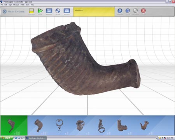Select the round Align tool icon
The image size is (175, 140).
tap(58, 11)
